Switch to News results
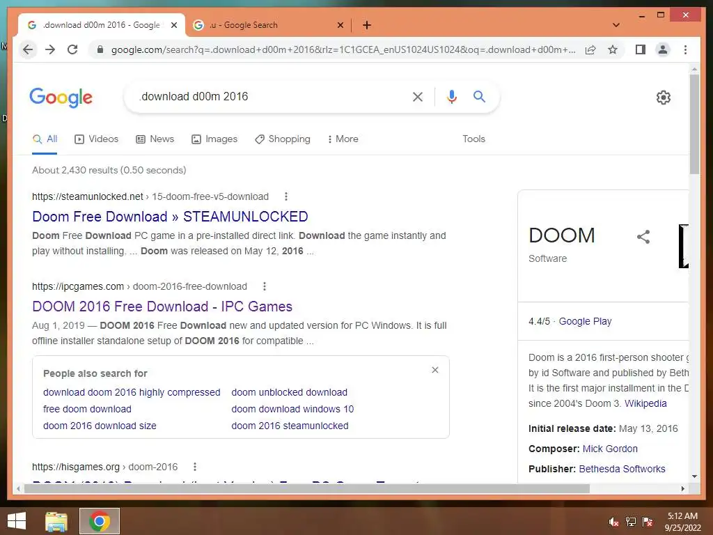Image resolution: width=713 pixels, height=535 pixels. click(155, 139)
